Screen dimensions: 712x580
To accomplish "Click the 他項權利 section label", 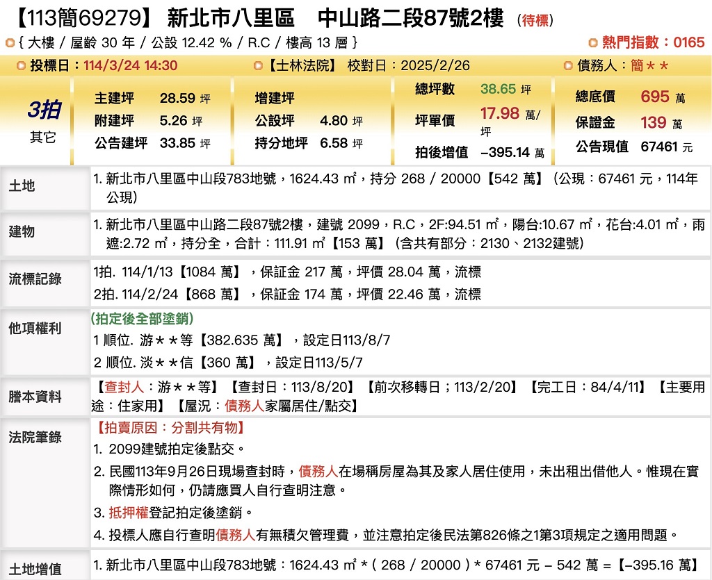I will click(x=35, y=328).
